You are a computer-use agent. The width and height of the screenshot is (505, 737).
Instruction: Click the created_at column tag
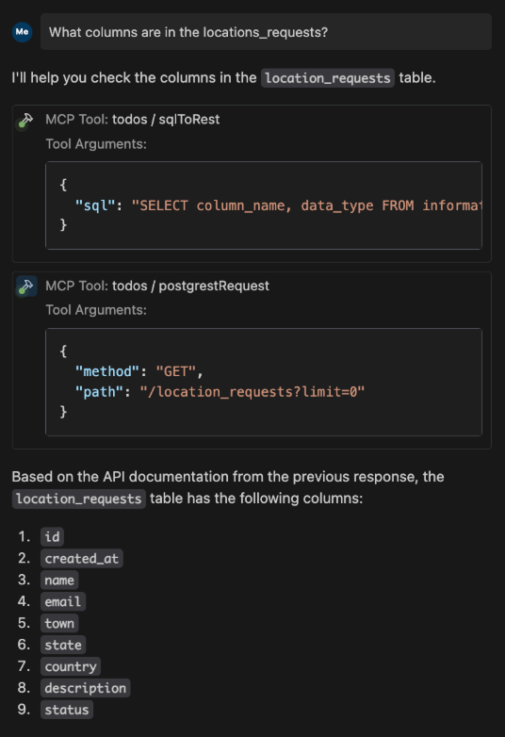click(82, 558)
